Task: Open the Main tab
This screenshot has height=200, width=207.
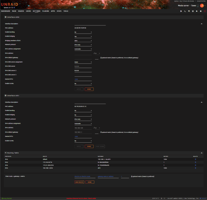Action: click(x=14, y=11)
